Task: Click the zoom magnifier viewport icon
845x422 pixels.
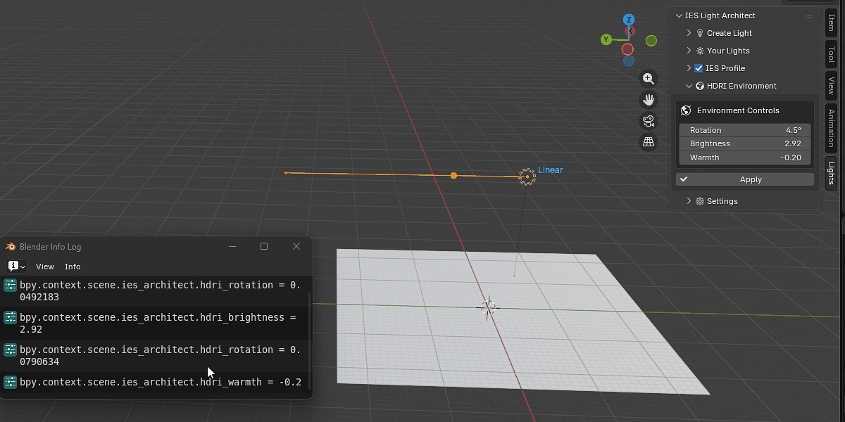Action: pyautogui.click(x=649, y=79)
